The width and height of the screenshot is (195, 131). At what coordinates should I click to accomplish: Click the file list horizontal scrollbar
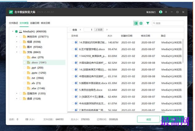(116, 112)
